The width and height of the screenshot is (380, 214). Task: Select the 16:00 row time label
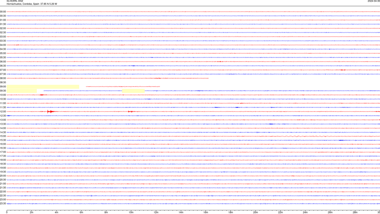(3, 144)
